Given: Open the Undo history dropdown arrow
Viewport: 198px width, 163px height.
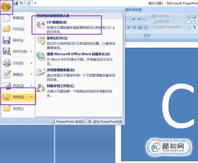Looking at the screenshot, I should point(25,3).
